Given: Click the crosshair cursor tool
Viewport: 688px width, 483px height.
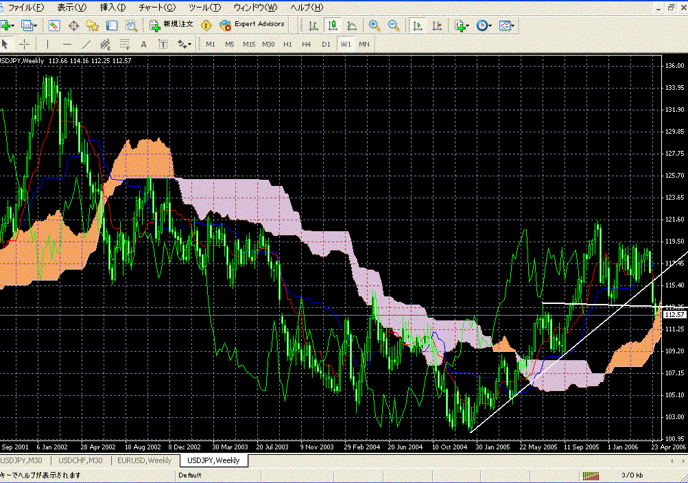Looking at the screenshot, I should pyautogui.click(x=25, y=44).
